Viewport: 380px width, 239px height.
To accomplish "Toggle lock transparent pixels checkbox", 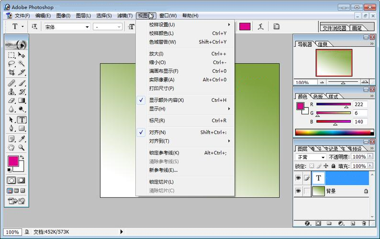I will (x=312, y=166).
